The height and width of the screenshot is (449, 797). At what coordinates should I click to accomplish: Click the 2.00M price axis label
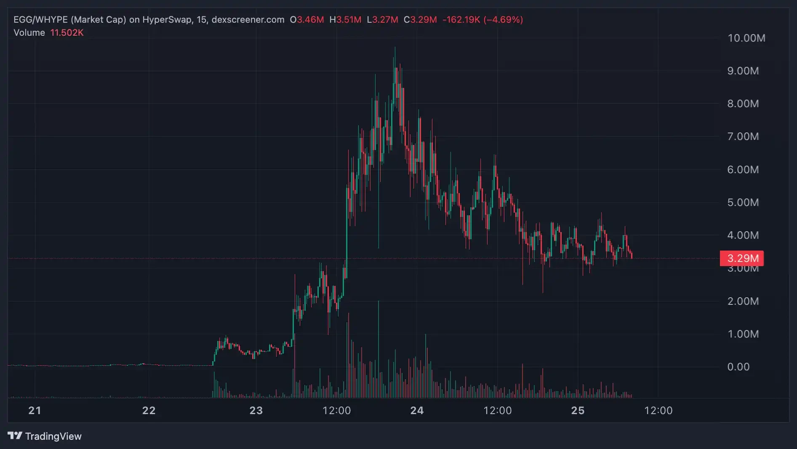click(743, 301)
